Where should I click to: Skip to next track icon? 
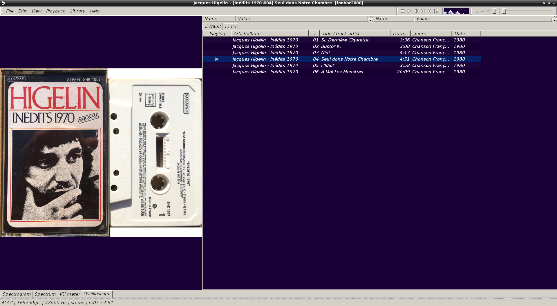(429, 11)
